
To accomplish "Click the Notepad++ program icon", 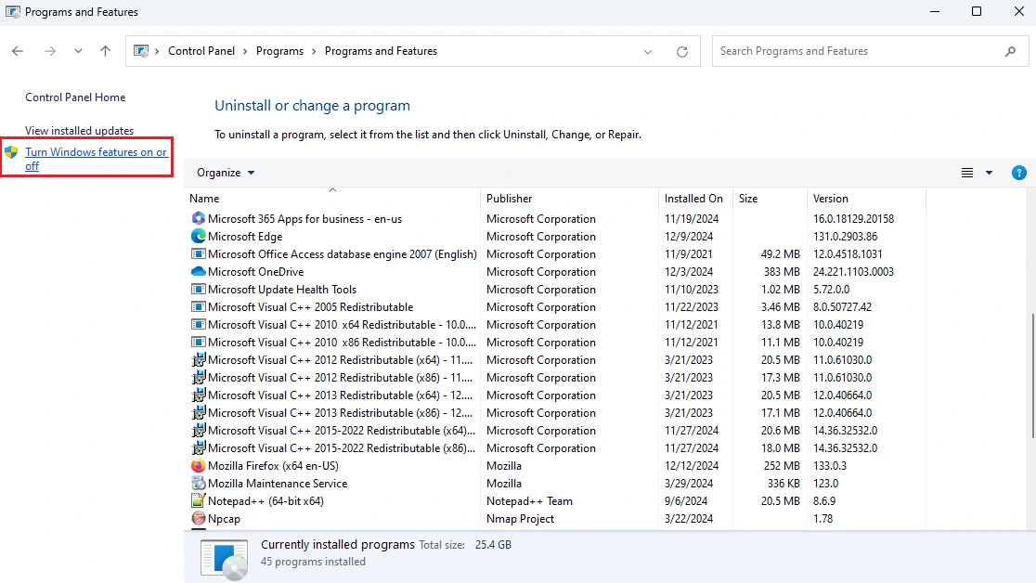I will point(199,501).
